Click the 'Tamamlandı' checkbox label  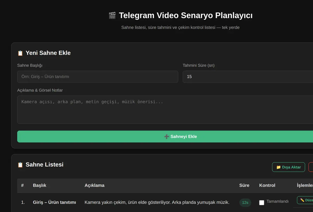278,201
